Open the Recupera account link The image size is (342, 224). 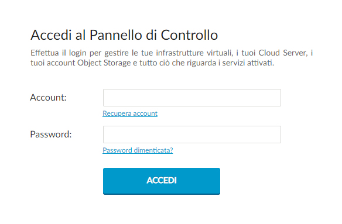point(130,113)
